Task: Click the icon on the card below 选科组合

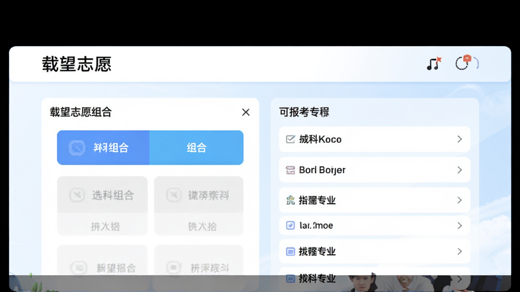Action: point(79,268)
